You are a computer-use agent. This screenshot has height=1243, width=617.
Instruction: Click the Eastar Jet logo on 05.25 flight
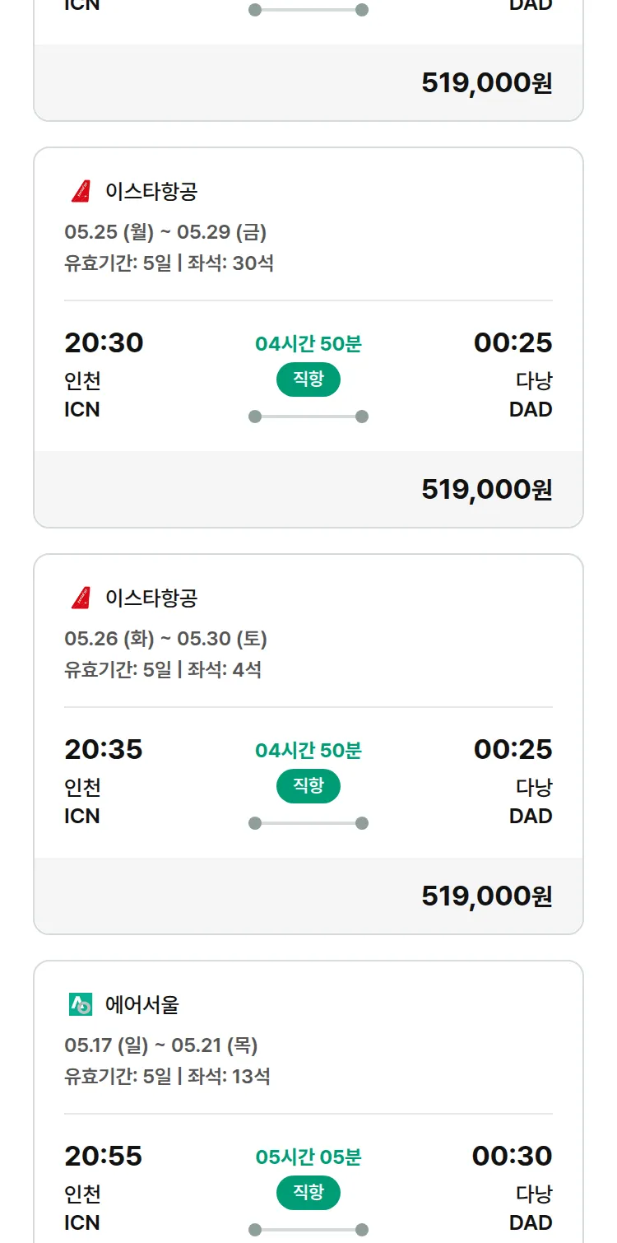tap(81, 192)
